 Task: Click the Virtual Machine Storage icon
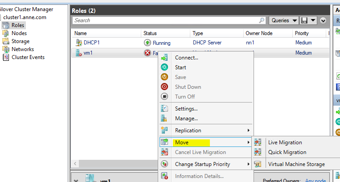pos(258,164)
